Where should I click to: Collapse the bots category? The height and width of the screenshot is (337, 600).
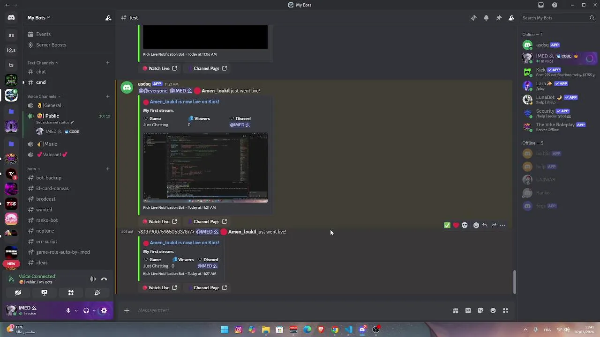pos(34,169)
